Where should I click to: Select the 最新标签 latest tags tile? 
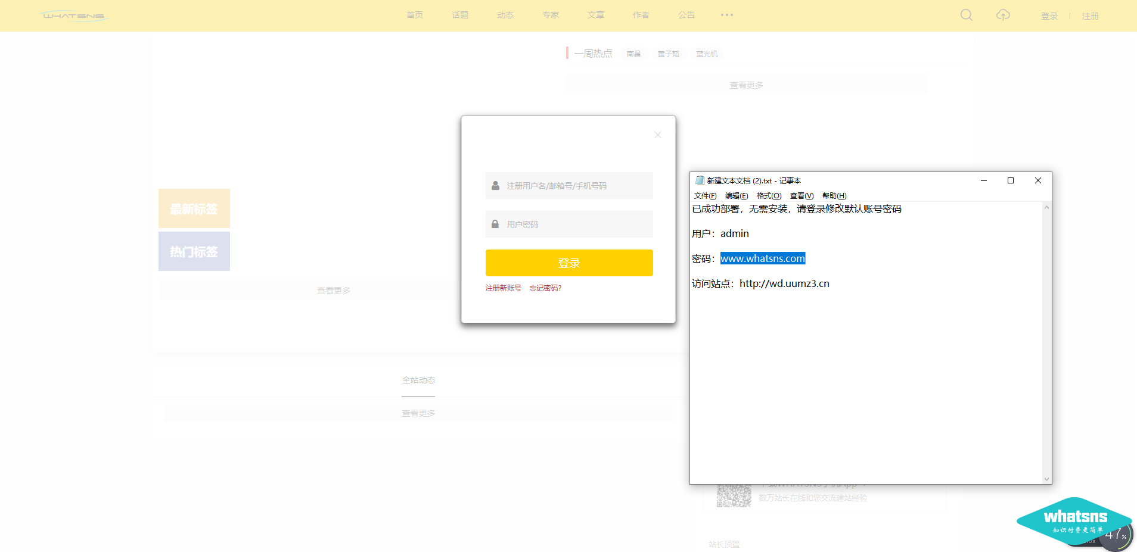click(x=194, y=208)
